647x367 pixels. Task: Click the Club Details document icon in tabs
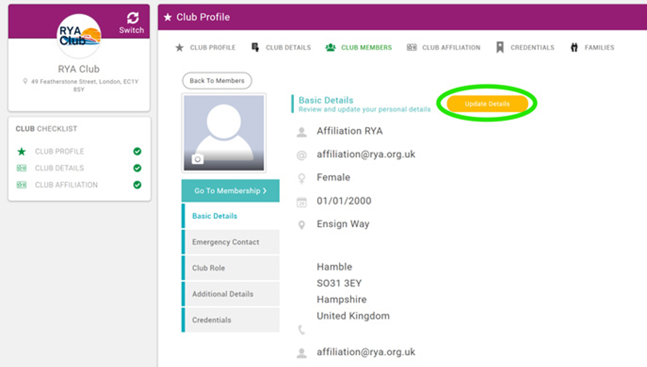coord(255,48)
